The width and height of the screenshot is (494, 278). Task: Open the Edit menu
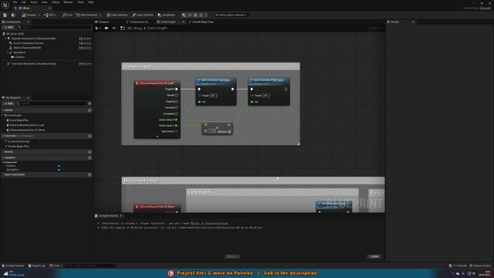click(x=24, y=2)
